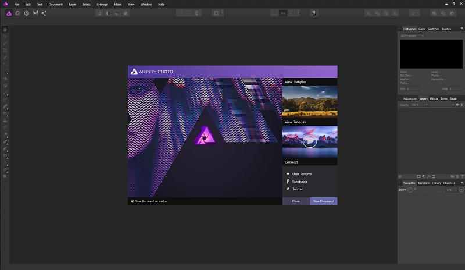This screenshot has height=270, width=465.
Task: Click the Add Pixel Layer icon
Action: coord(457,176)
